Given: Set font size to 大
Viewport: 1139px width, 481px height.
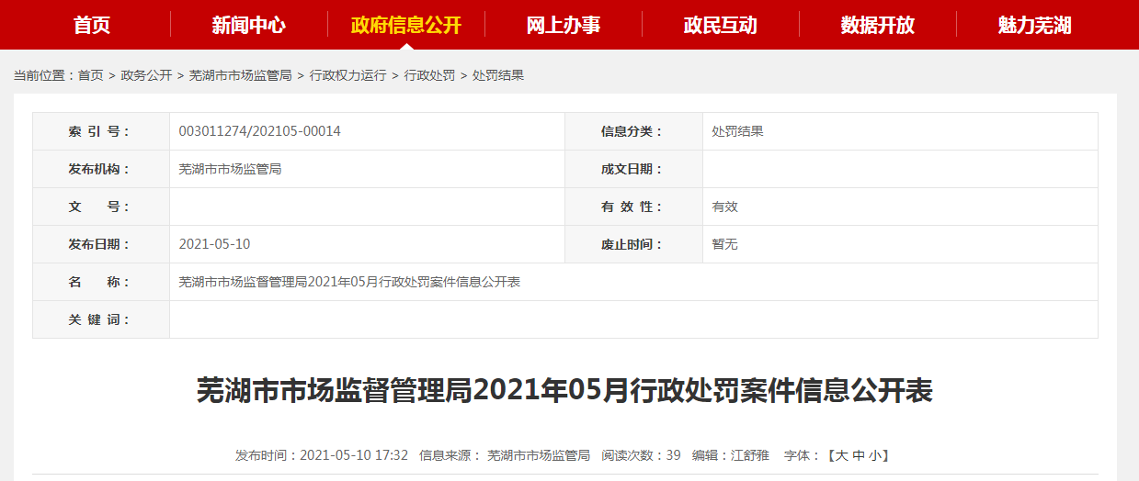Looking at the screenshot, I should click(x=840, y=455).
